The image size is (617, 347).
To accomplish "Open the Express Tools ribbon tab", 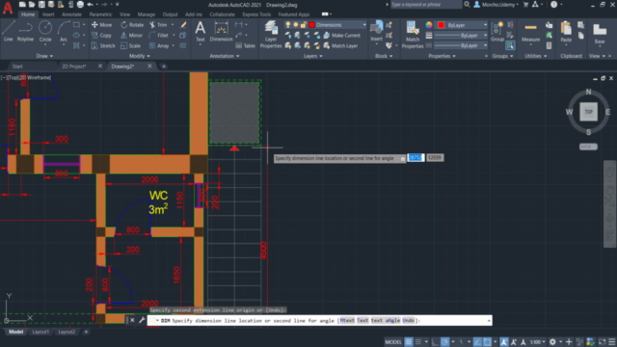I will [256, 14].
